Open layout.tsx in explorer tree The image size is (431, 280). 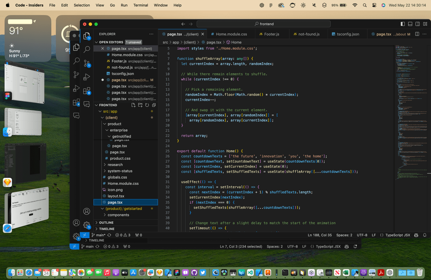(x=116, y=196)
